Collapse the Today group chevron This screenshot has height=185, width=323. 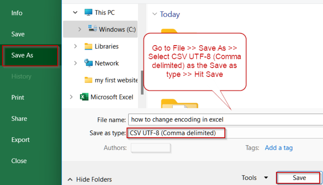pos(155,14)
